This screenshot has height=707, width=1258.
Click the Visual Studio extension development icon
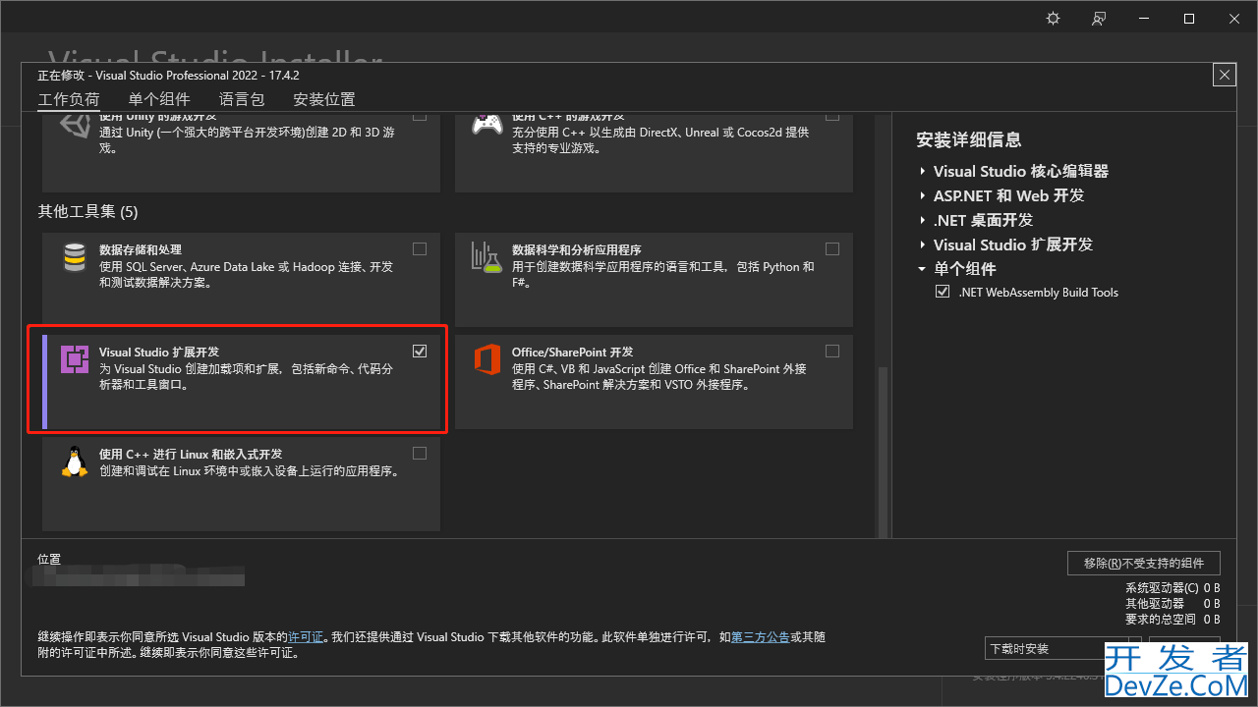pyautogui.click(x=75, y=359)
